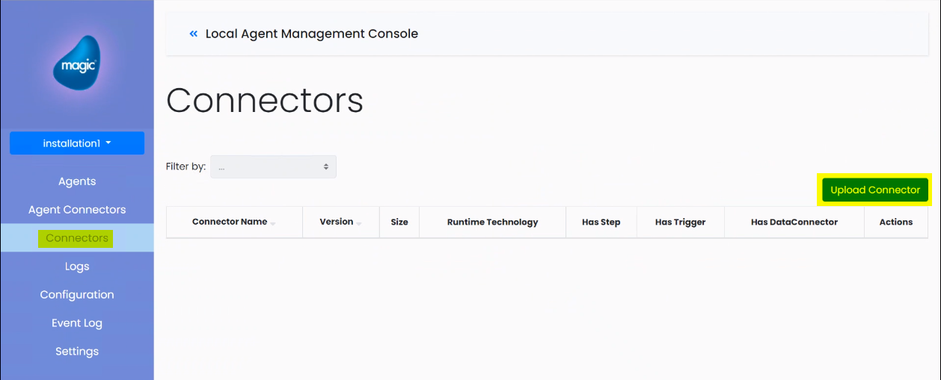View the Event Log
Viewport: 941px width, 380px height.
(x=77, y=323)
